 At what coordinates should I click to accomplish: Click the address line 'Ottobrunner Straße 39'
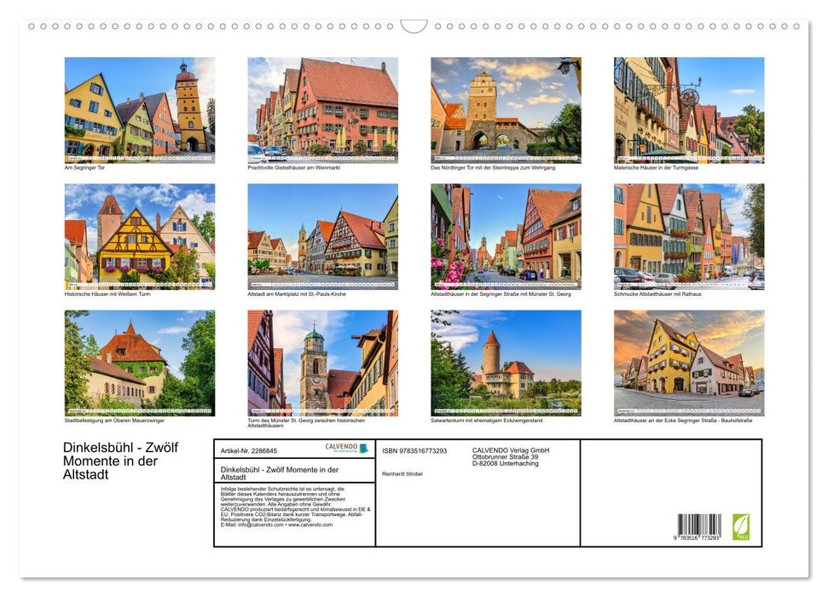(506, 457)
